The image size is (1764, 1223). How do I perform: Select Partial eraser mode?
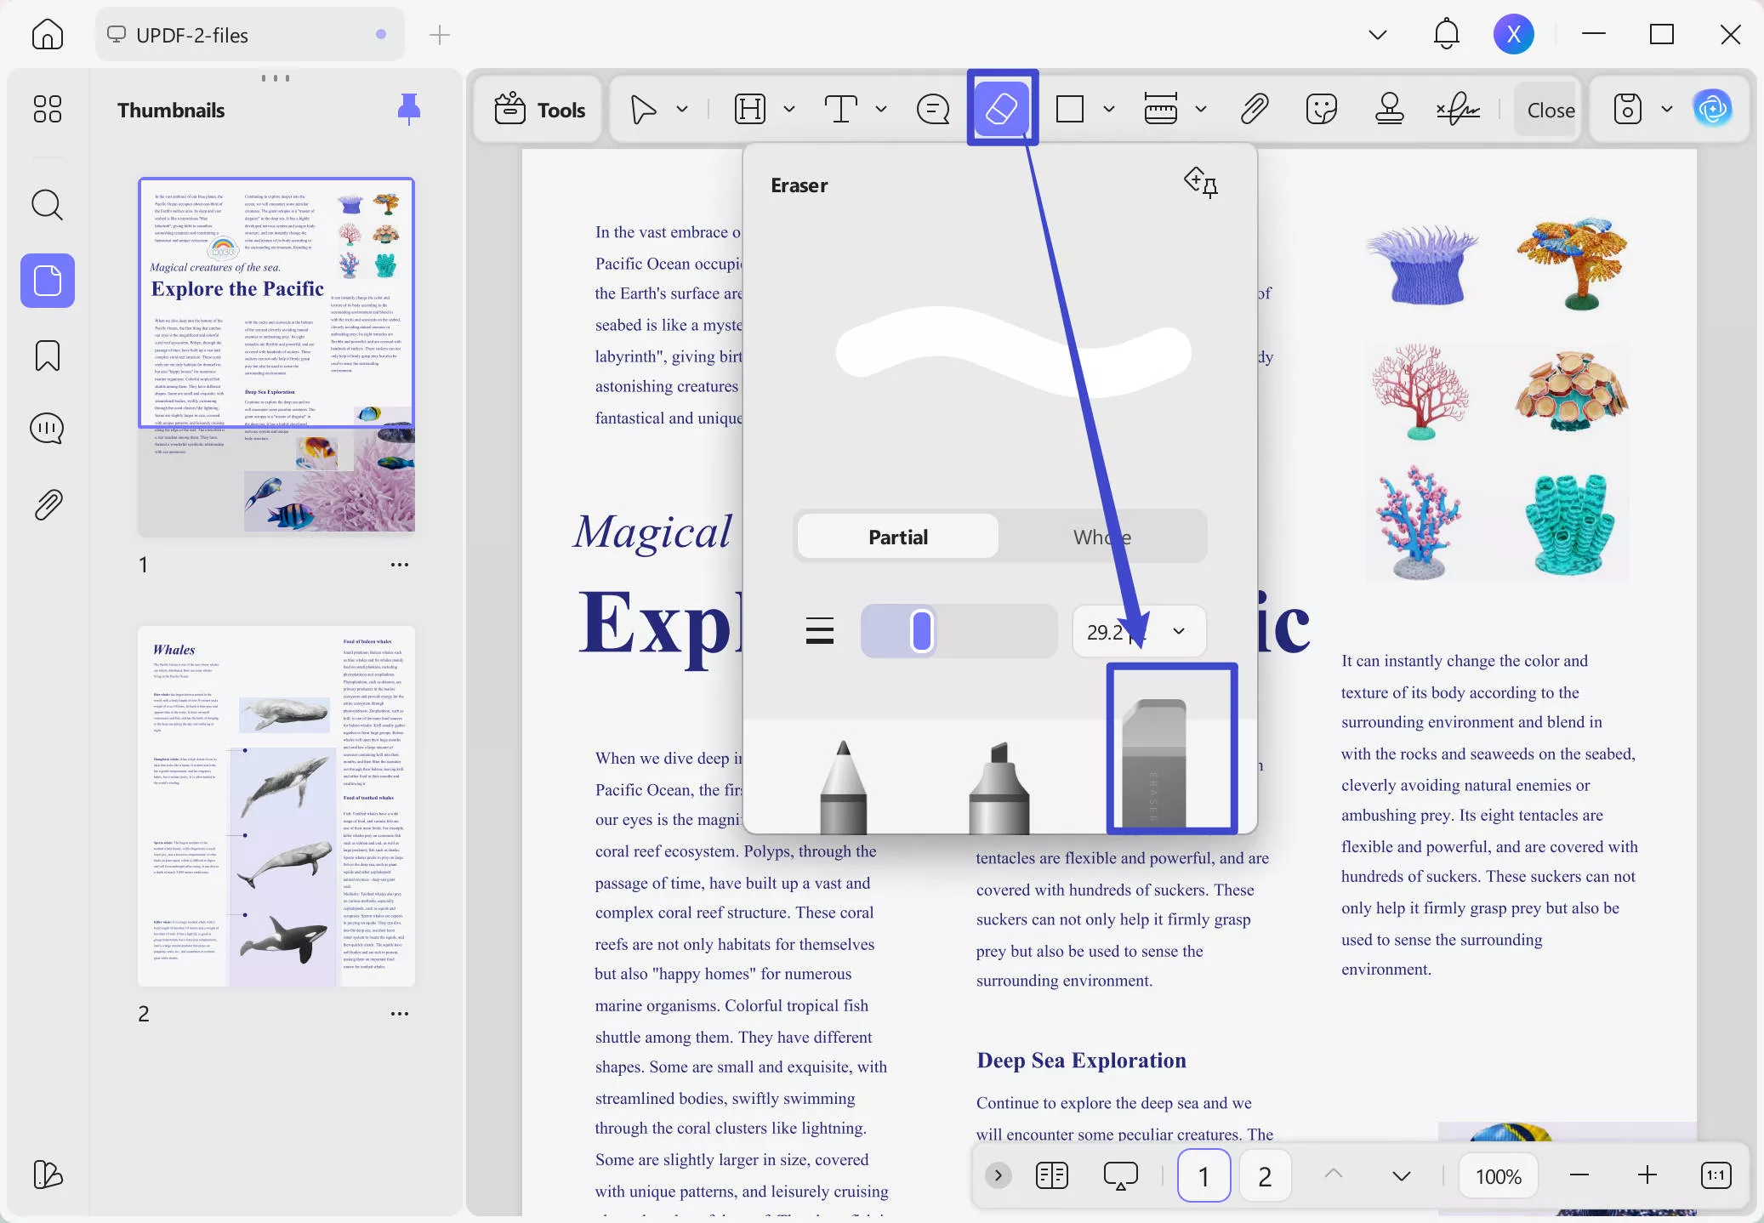click(x=897, y=537)
